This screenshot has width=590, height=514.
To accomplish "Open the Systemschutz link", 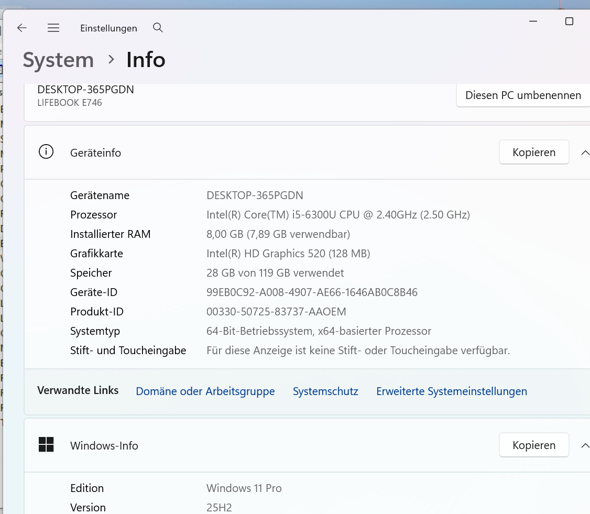I will [x=325, y=391].
